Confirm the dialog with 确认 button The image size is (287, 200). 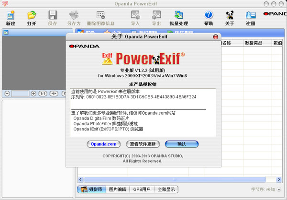[x=181, y=144]
